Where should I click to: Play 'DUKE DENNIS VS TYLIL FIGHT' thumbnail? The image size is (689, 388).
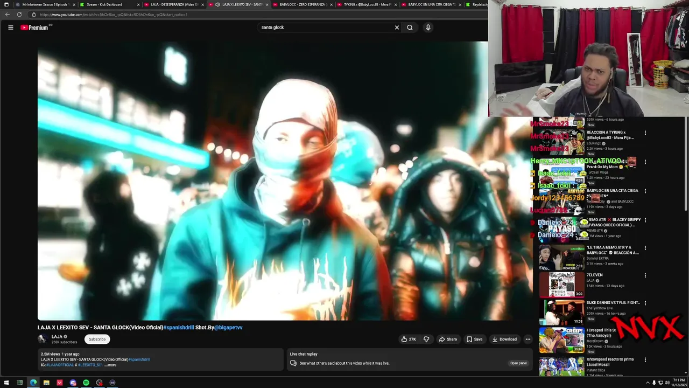pyautogui.click(x=561, y=313)
